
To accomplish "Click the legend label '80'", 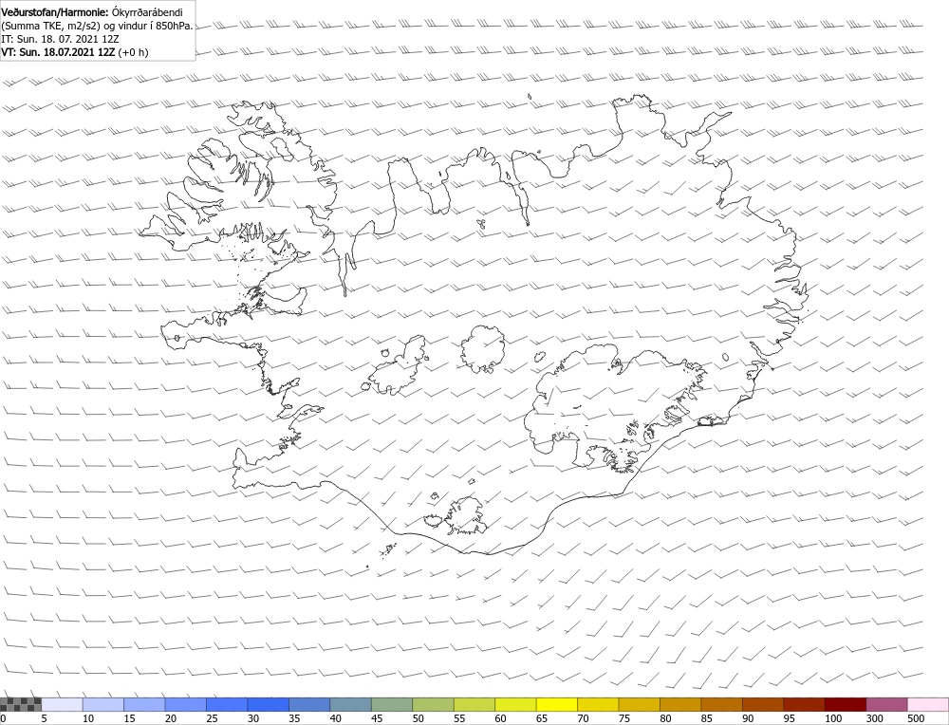I will pyautogui.click(x=666, y=718).
